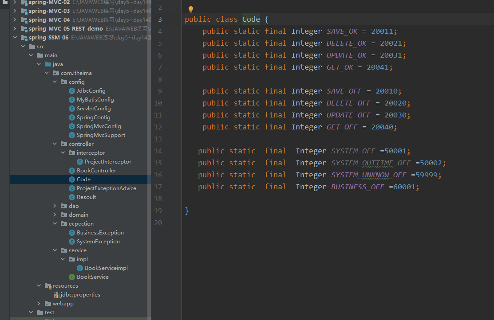Viewport: 494px width, 320px height.
Task: Click the webapp folder icon
Action: [x=48, y=304]
